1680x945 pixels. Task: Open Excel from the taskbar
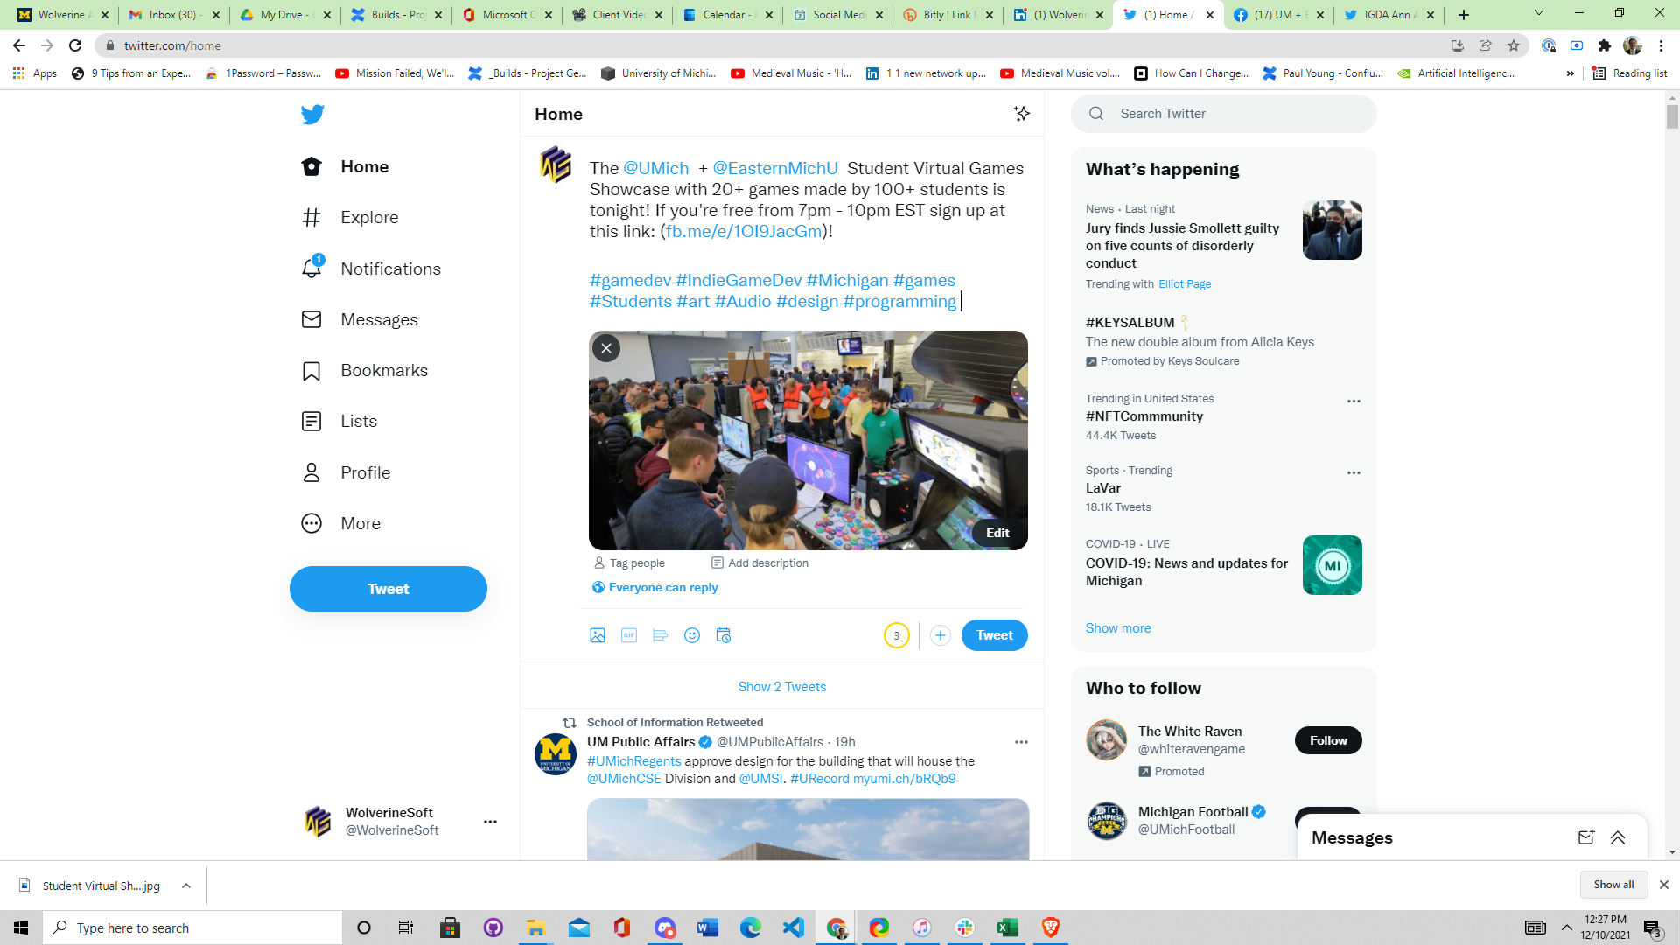(x=1007, y=927)
